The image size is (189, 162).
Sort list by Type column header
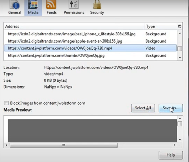161,26
